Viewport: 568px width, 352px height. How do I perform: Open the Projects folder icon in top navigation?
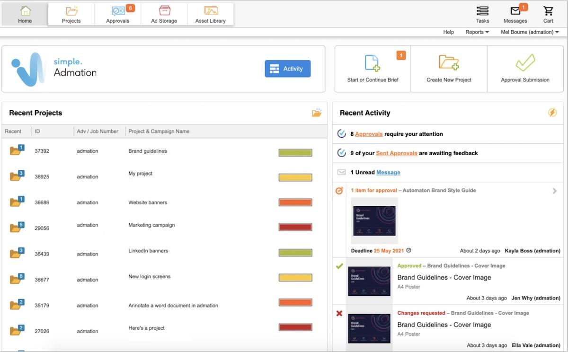click(x=71, y=11)
